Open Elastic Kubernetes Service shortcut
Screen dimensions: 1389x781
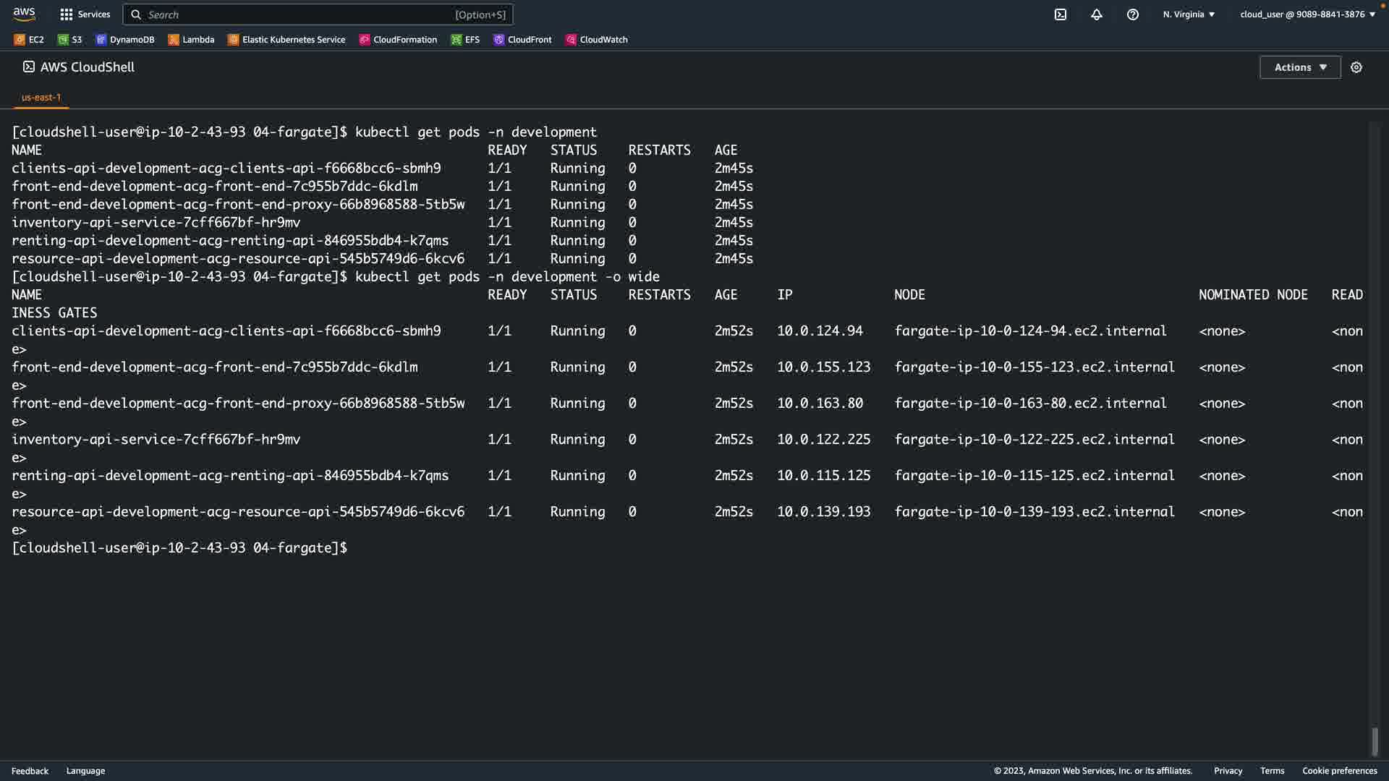tap(286, 40)
